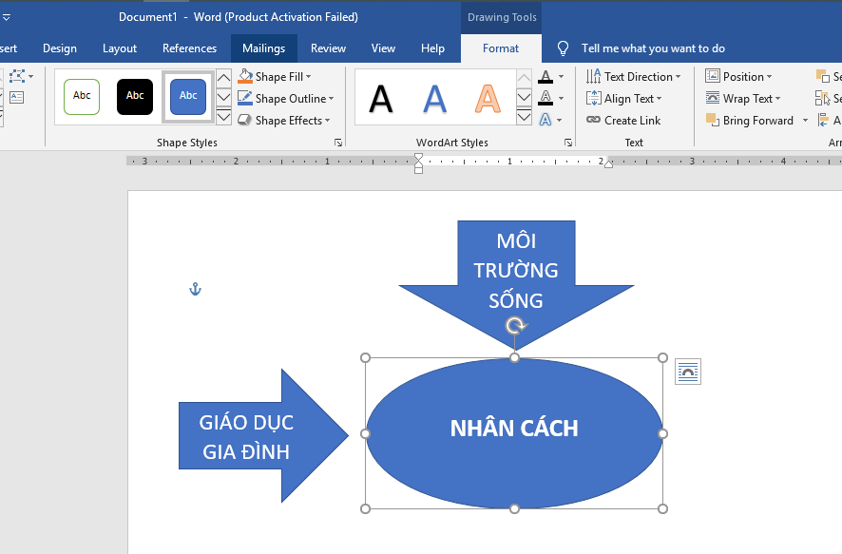Viewport: 842px width, 554px height.
Task: Open the Bring Forward dropdown arrow
Action: pyautogui.click(x=805, y=121)
